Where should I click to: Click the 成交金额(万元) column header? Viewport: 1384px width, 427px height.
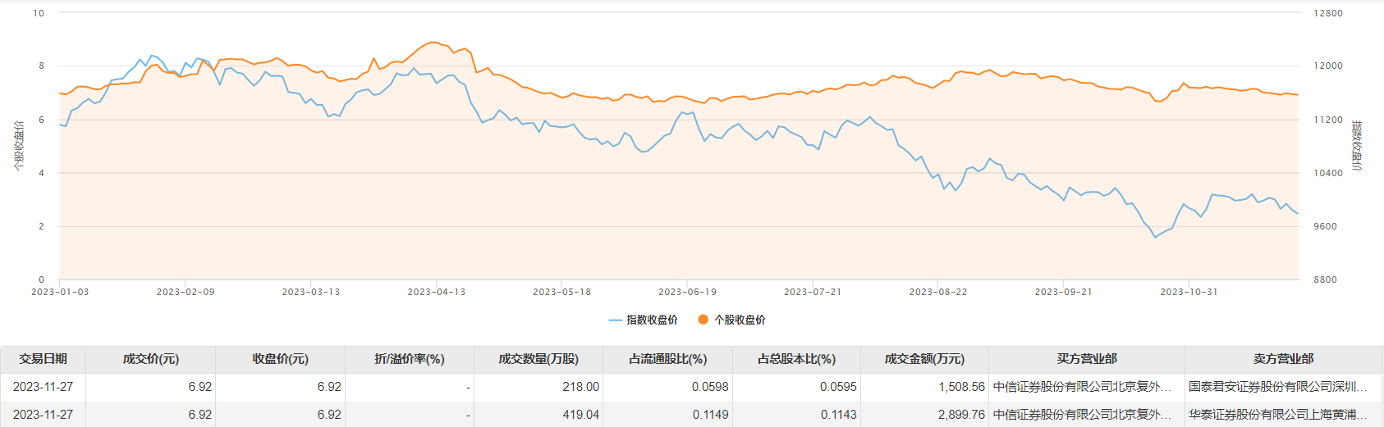(924, 359)
